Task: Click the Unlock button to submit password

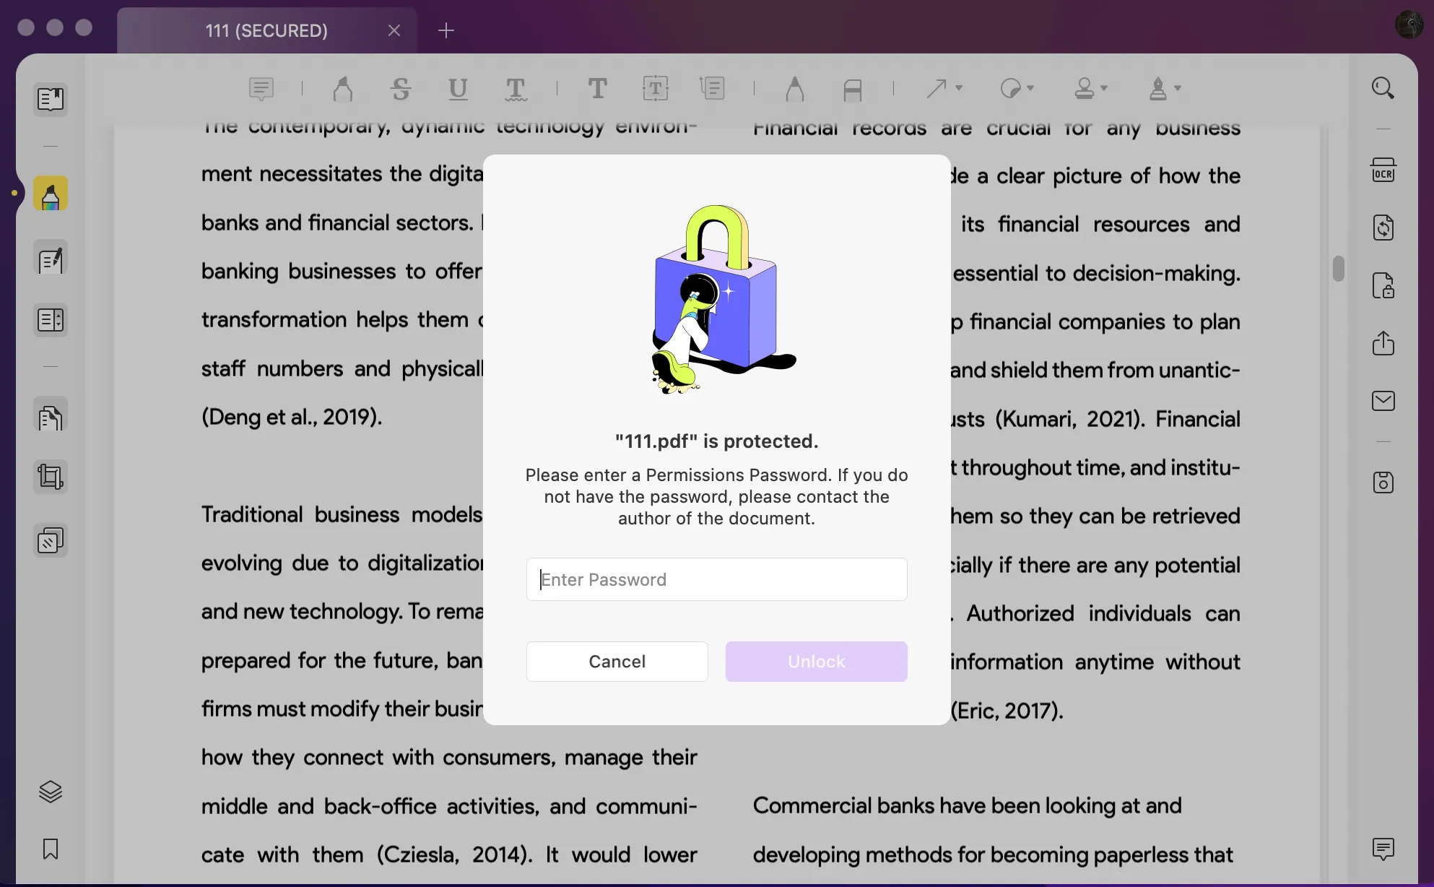Action: (x=817, y=661)
